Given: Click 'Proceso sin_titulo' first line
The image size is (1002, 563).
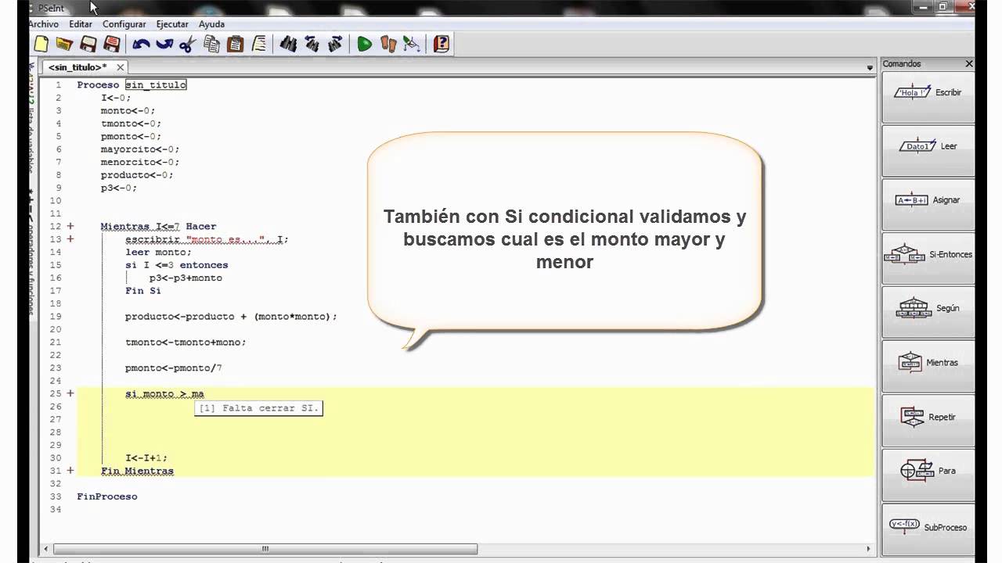Looking at the screenshot, I should point(132,84).
